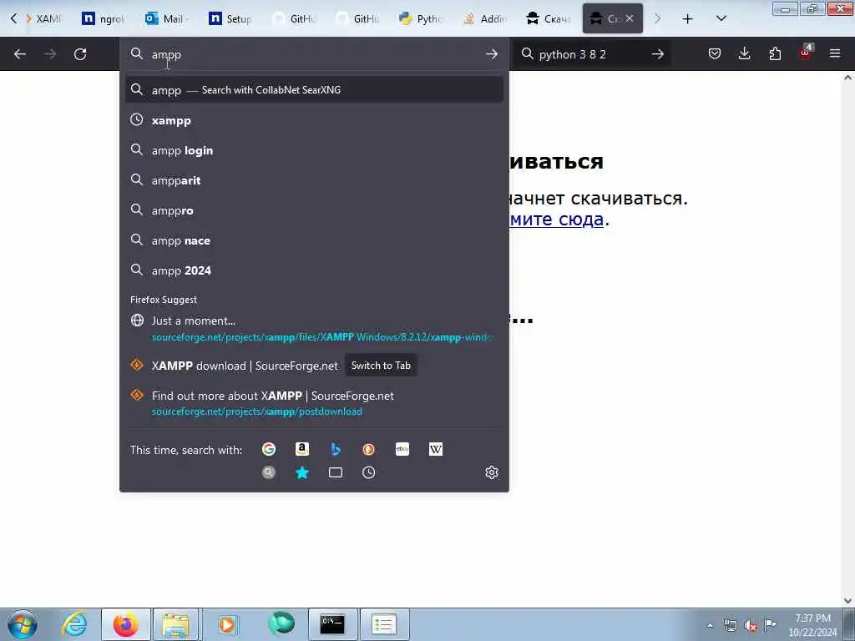The height and width of the screenshot is (641, 855).
Task: Submit the python 3 8 2 search
Action: point(658,54)
